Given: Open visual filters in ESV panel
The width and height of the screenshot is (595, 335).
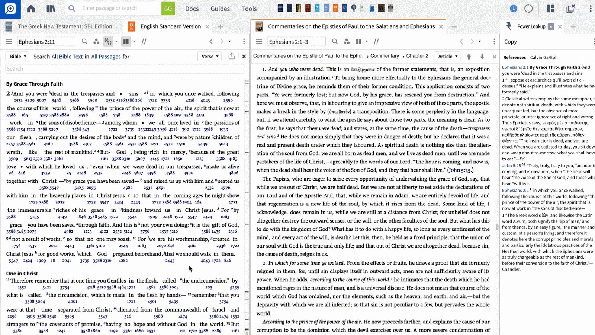Looking at the screenshot, I should pyautogui.click(x=96, y=42).
